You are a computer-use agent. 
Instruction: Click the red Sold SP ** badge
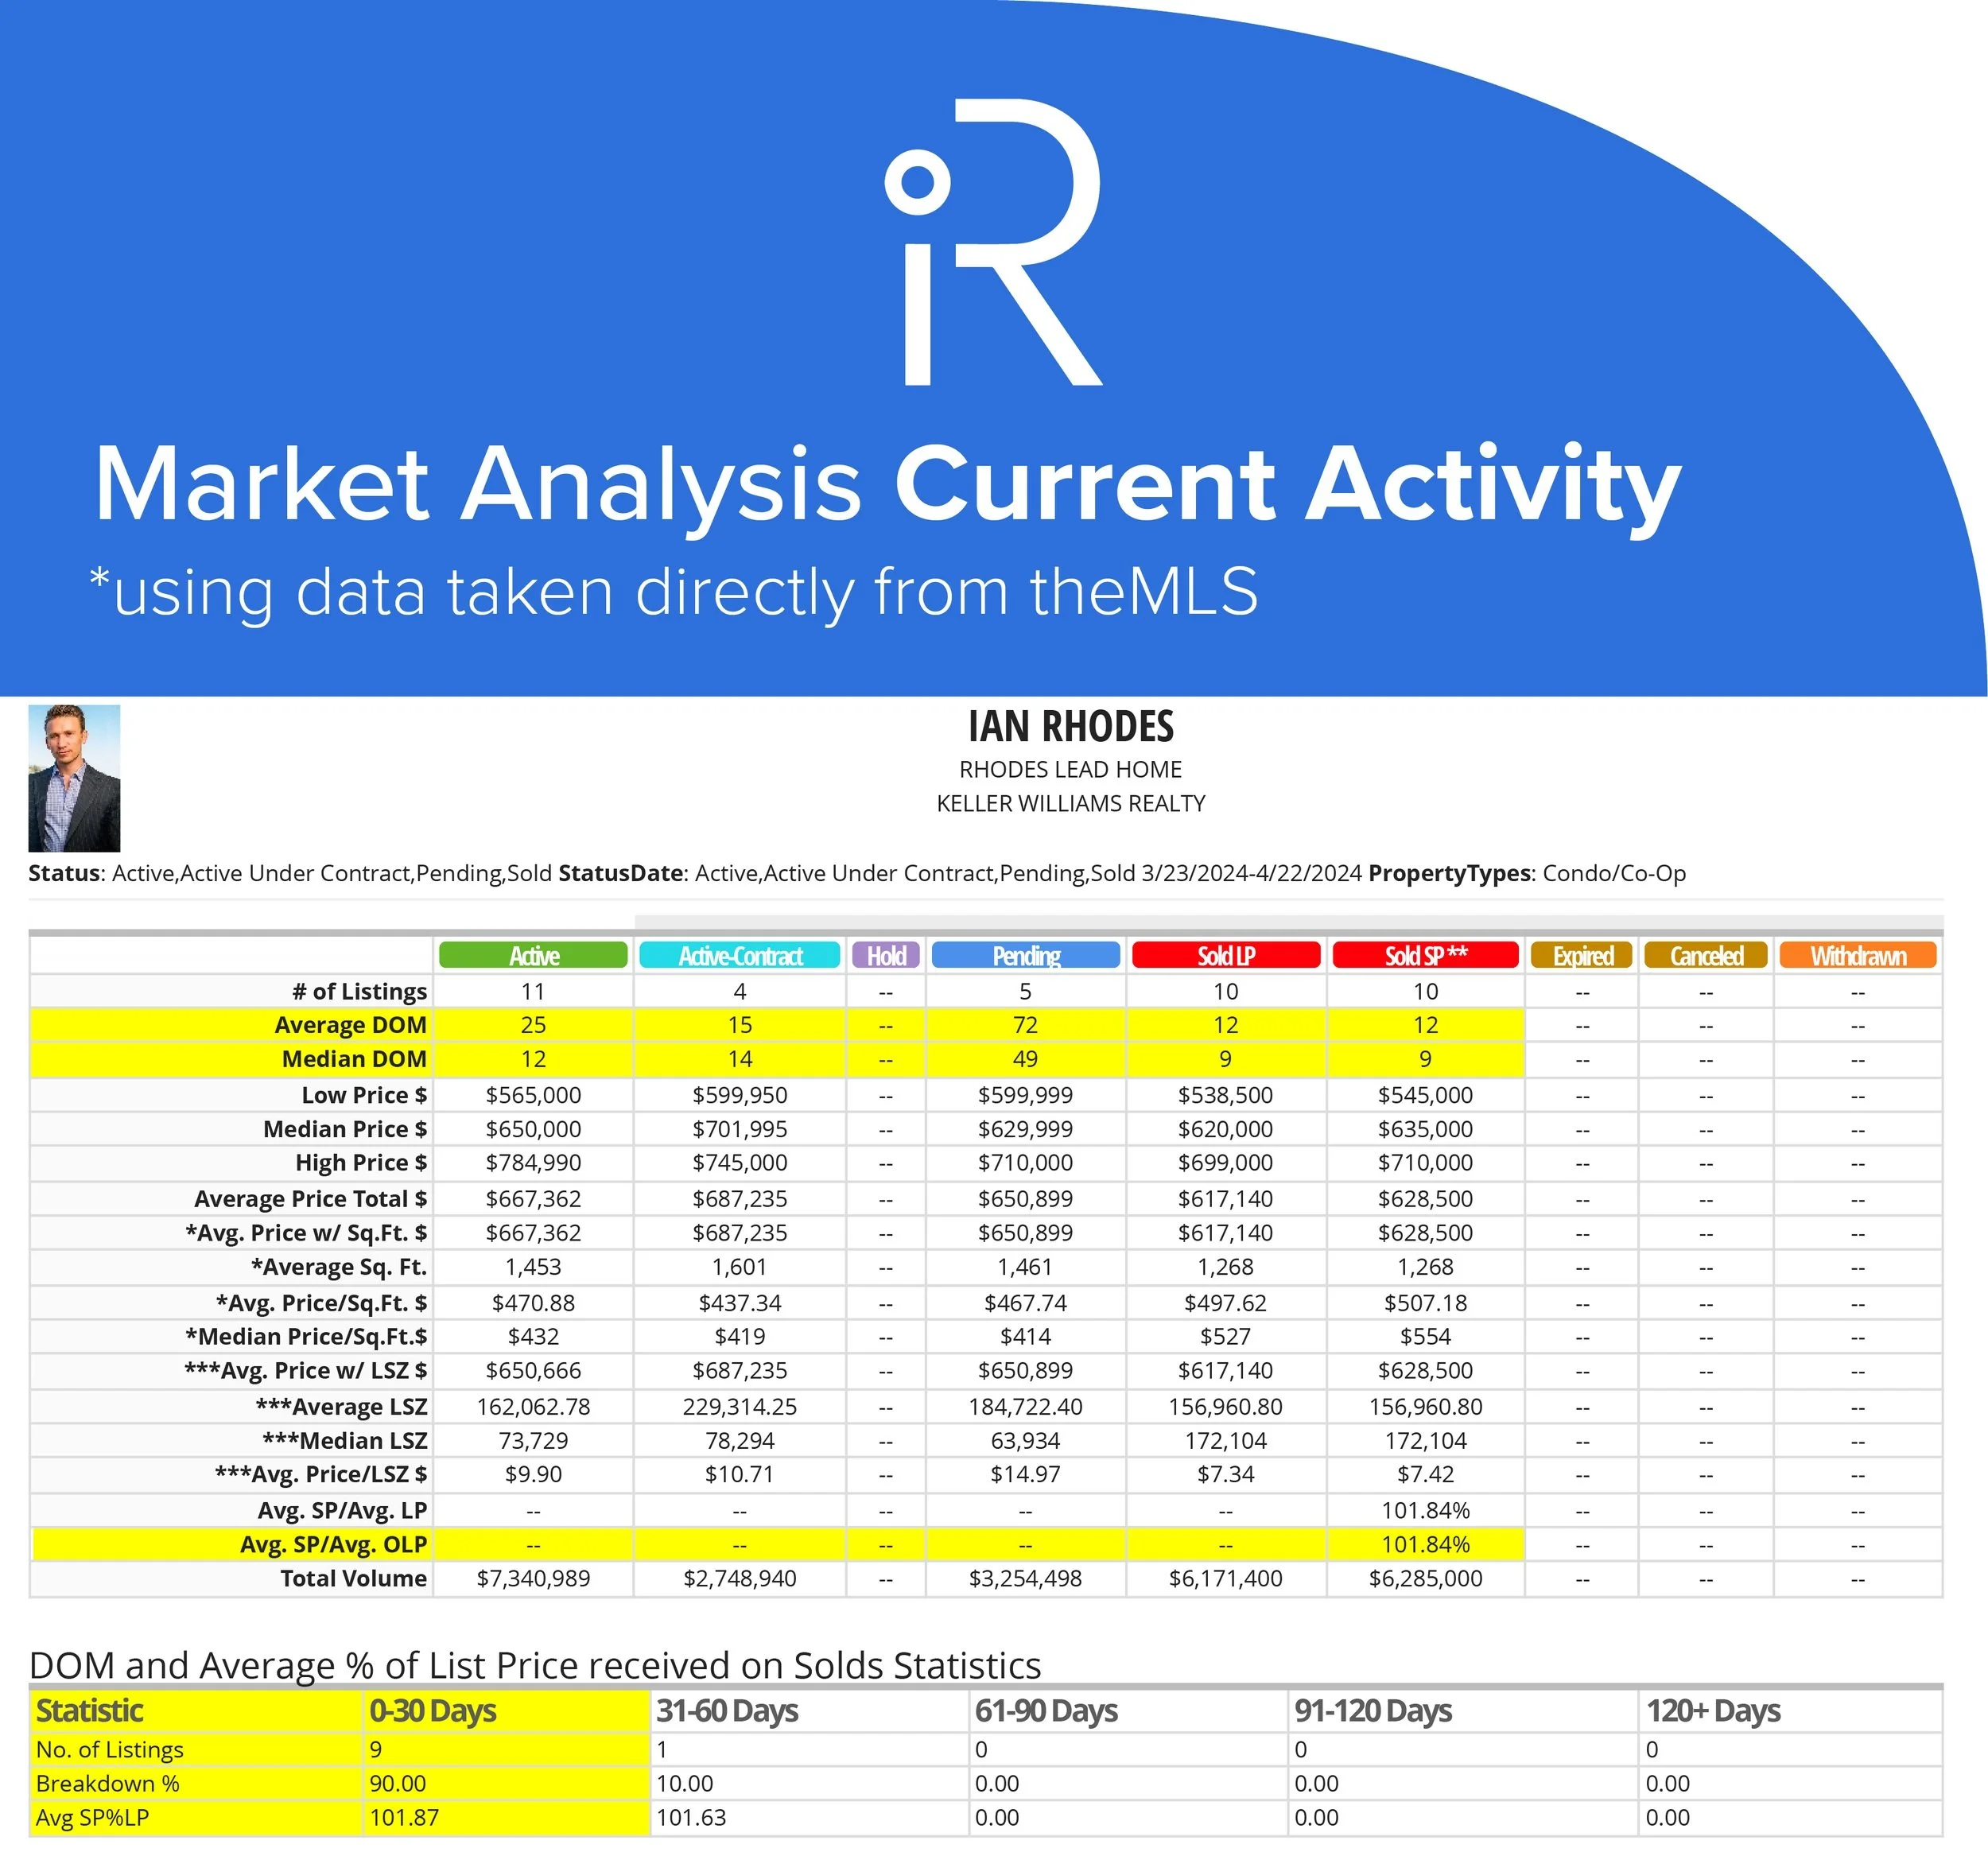(x=1425, y=955)
